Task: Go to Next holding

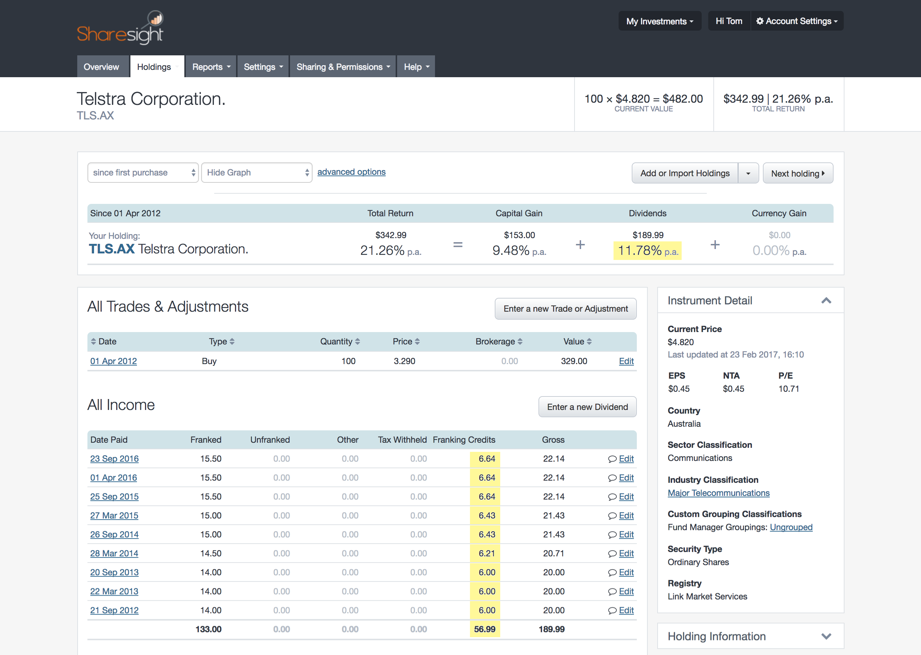Action: point(798,173)
